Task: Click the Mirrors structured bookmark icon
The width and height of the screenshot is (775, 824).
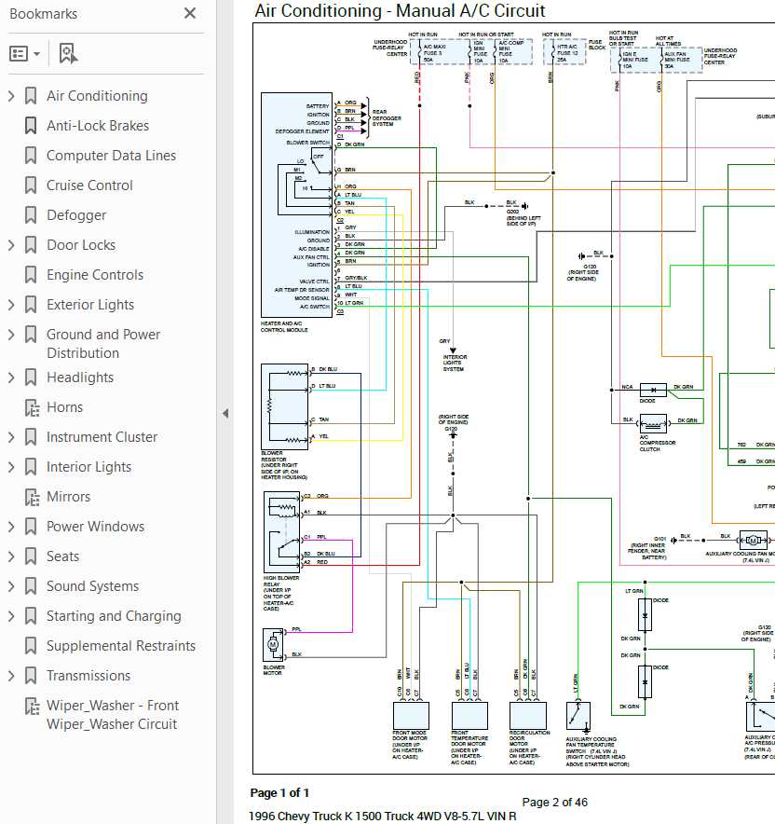Action: [32, 497]
